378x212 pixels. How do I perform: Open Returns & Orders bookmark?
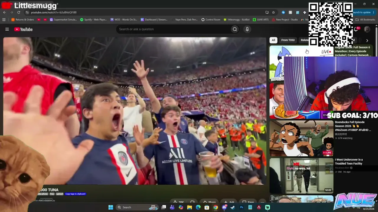pyautogui.click(x=23, y=20)
